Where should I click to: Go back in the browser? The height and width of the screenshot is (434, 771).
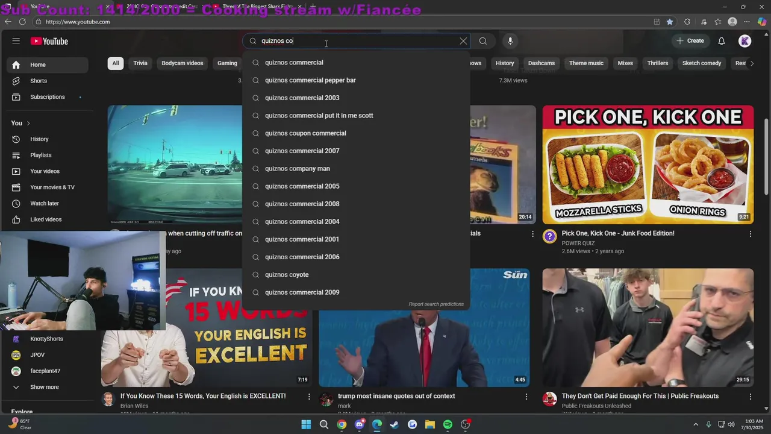point(8,22)
